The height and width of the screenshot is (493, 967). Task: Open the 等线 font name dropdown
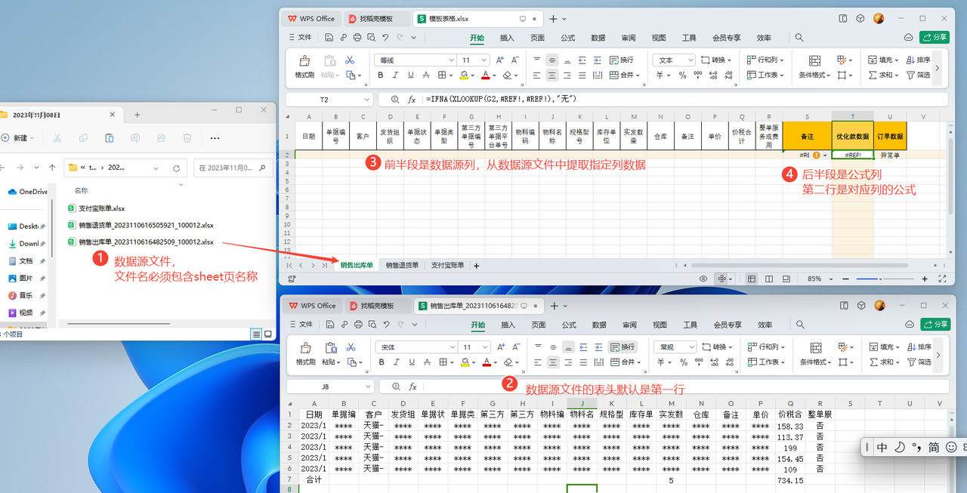452,60
